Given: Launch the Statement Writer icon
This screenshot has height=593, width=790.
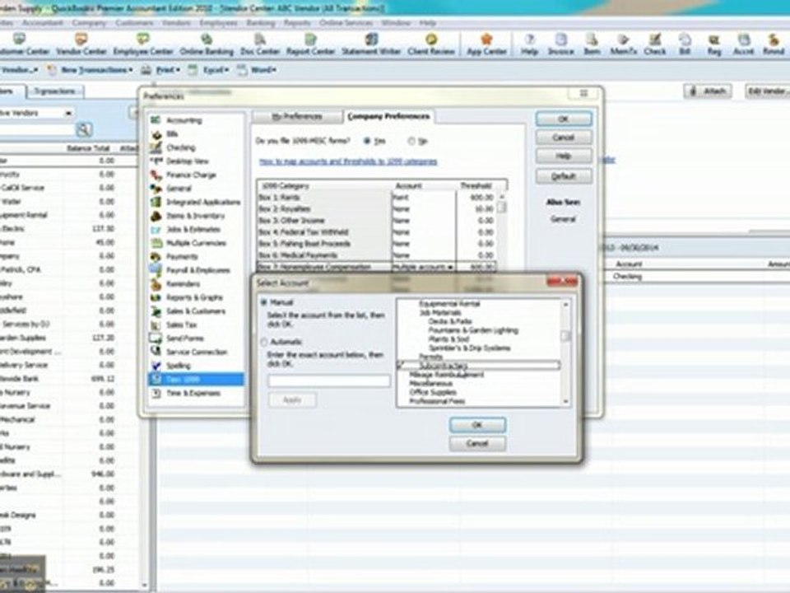Looking at the screenshot, I should (371, 44).
